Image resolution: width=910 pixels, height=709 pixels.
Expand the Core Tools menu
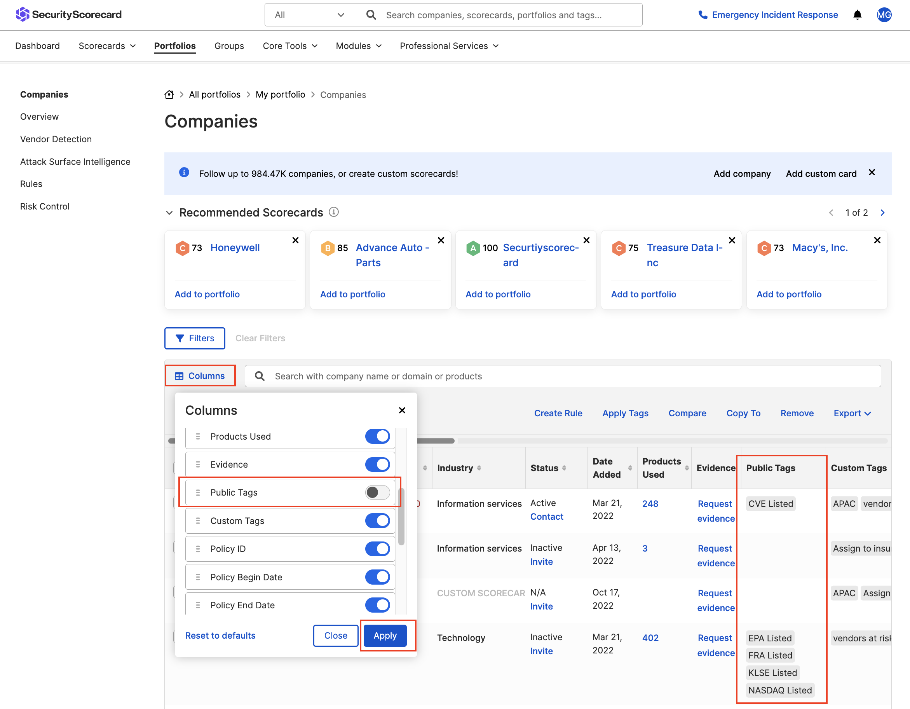click(x=290, y=46)
